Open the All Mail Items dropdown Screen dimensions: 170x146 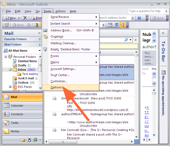coord(40,51)
